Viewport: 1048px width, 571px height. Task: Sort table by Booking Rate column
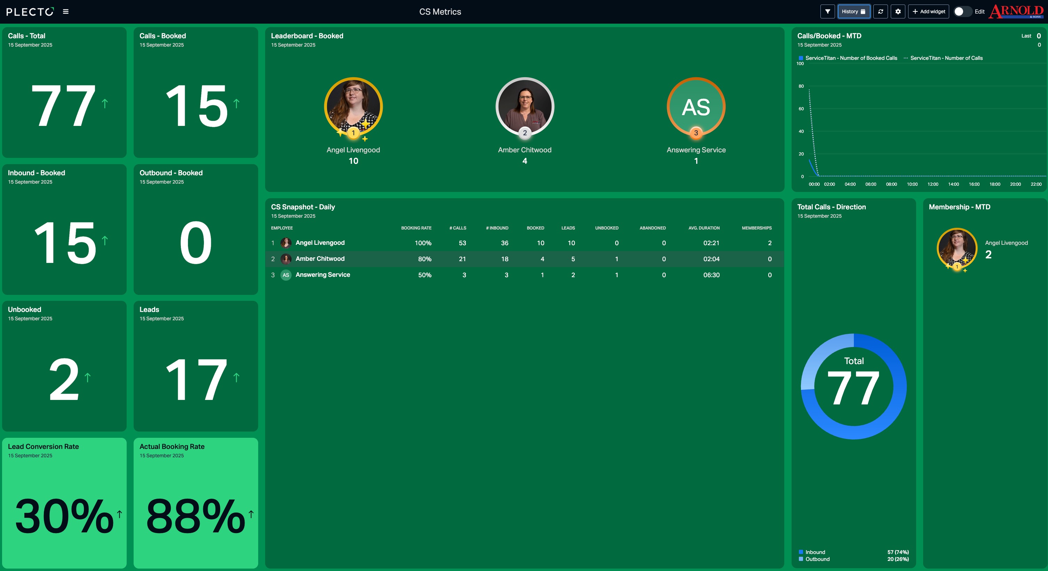[416, 228]
